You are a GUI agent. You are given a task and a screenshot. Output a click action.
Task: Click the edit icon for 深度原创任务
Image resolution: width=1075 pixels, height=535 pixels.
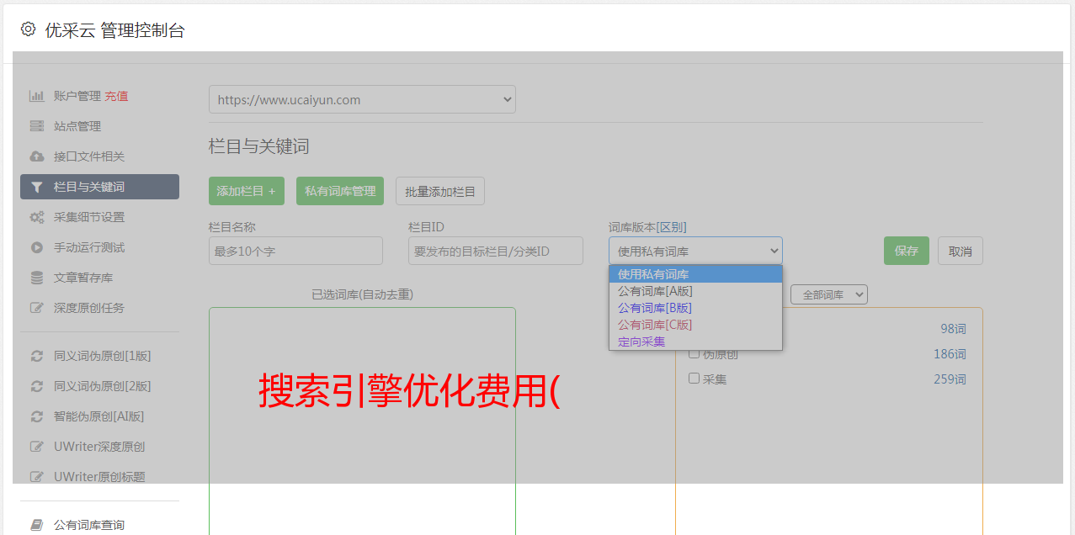pyautogui.click(x=37, y=308)
